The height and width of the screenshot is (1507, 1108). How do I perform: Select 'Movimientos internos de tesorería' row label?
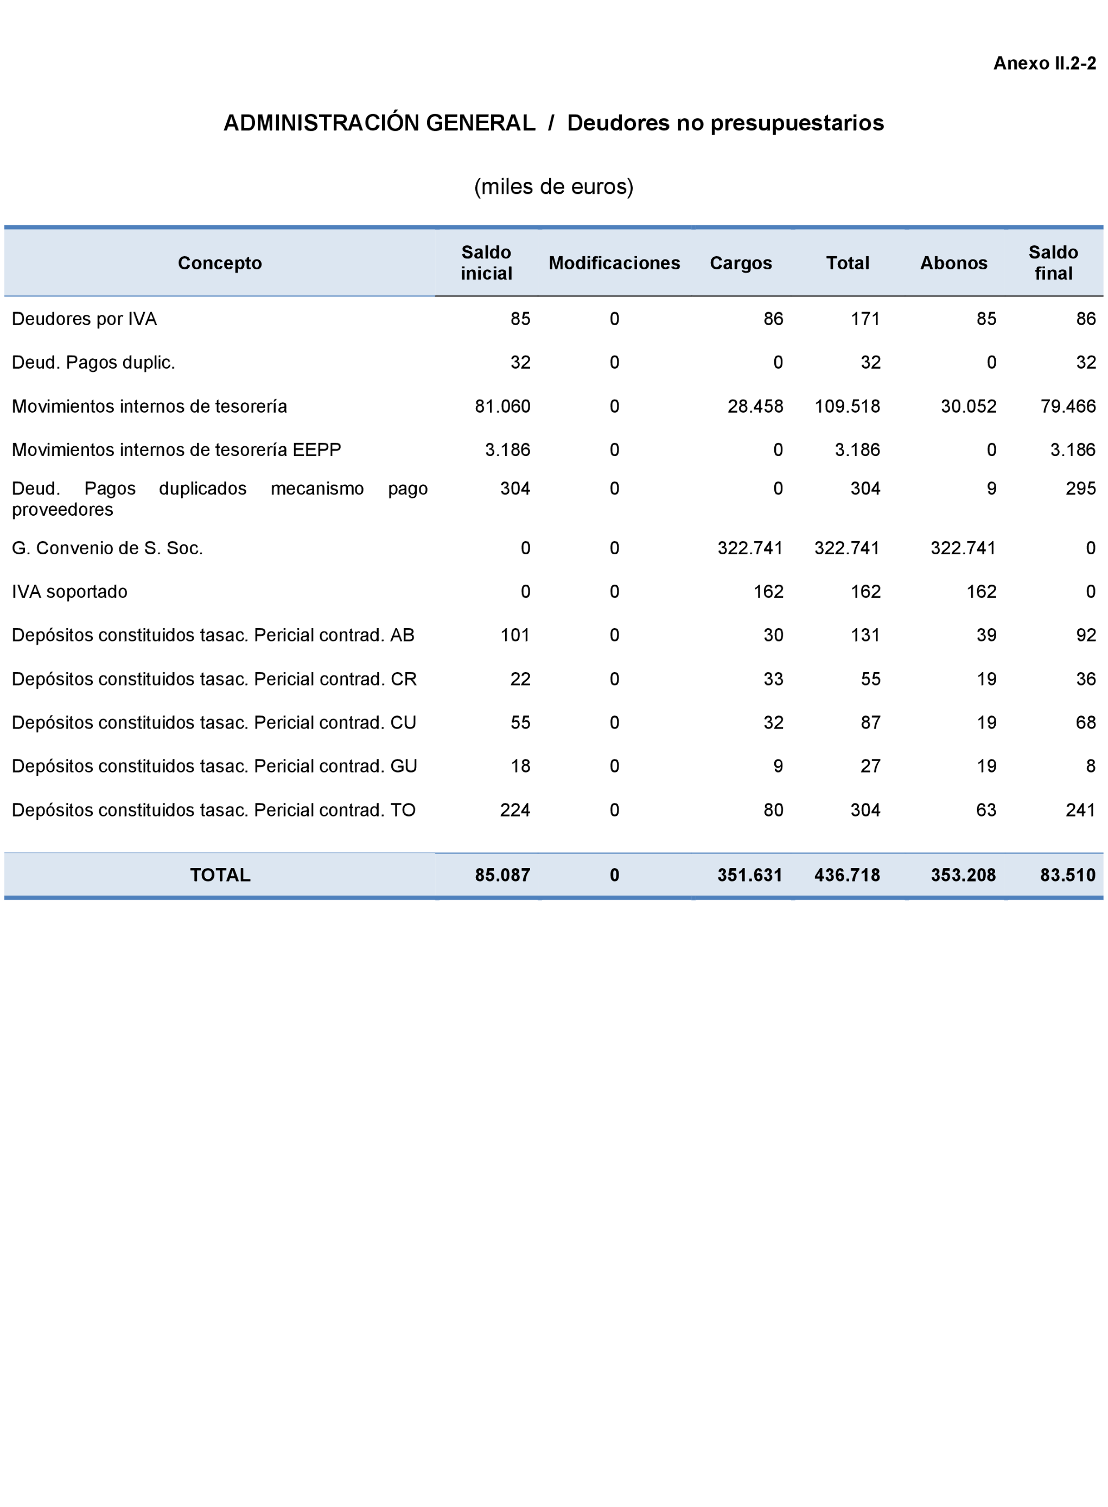(x=150, y=406)
